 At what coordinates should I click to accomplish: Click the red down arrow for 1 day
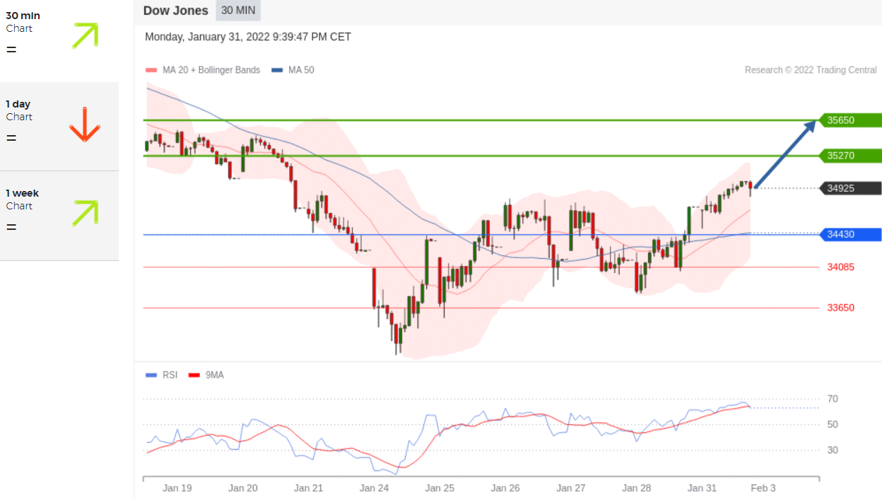[84, 124]
